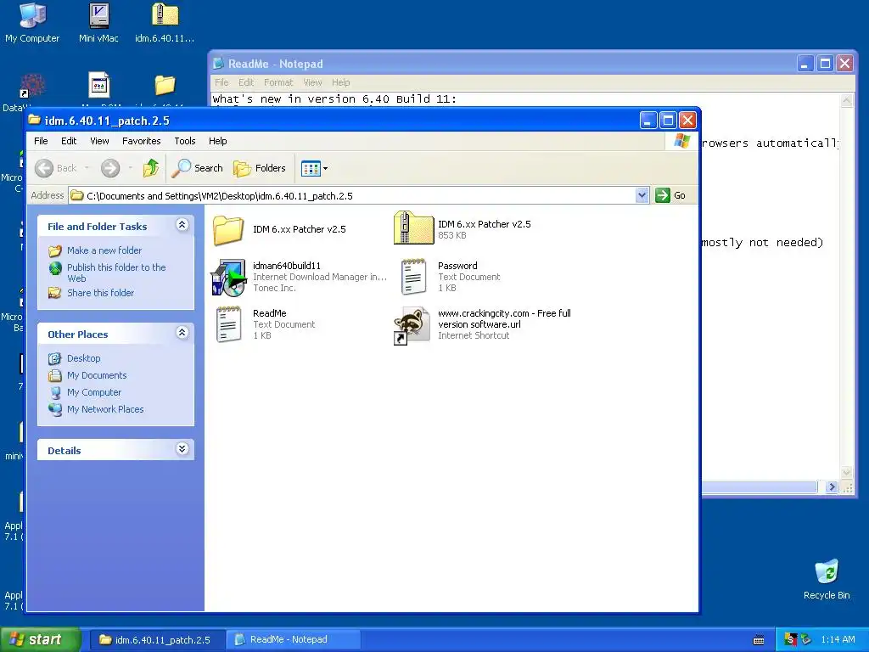
Task: Select the idman640build11 installer icon
Action: point(227,278)
